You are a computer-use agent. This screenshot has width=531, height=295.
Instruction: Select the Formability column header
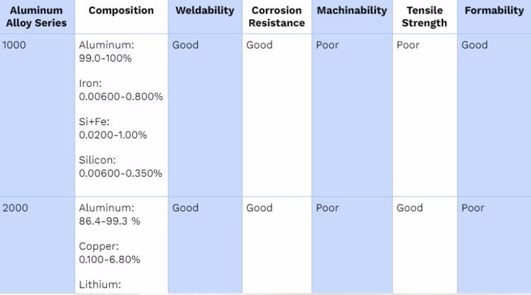click(494, 11)
